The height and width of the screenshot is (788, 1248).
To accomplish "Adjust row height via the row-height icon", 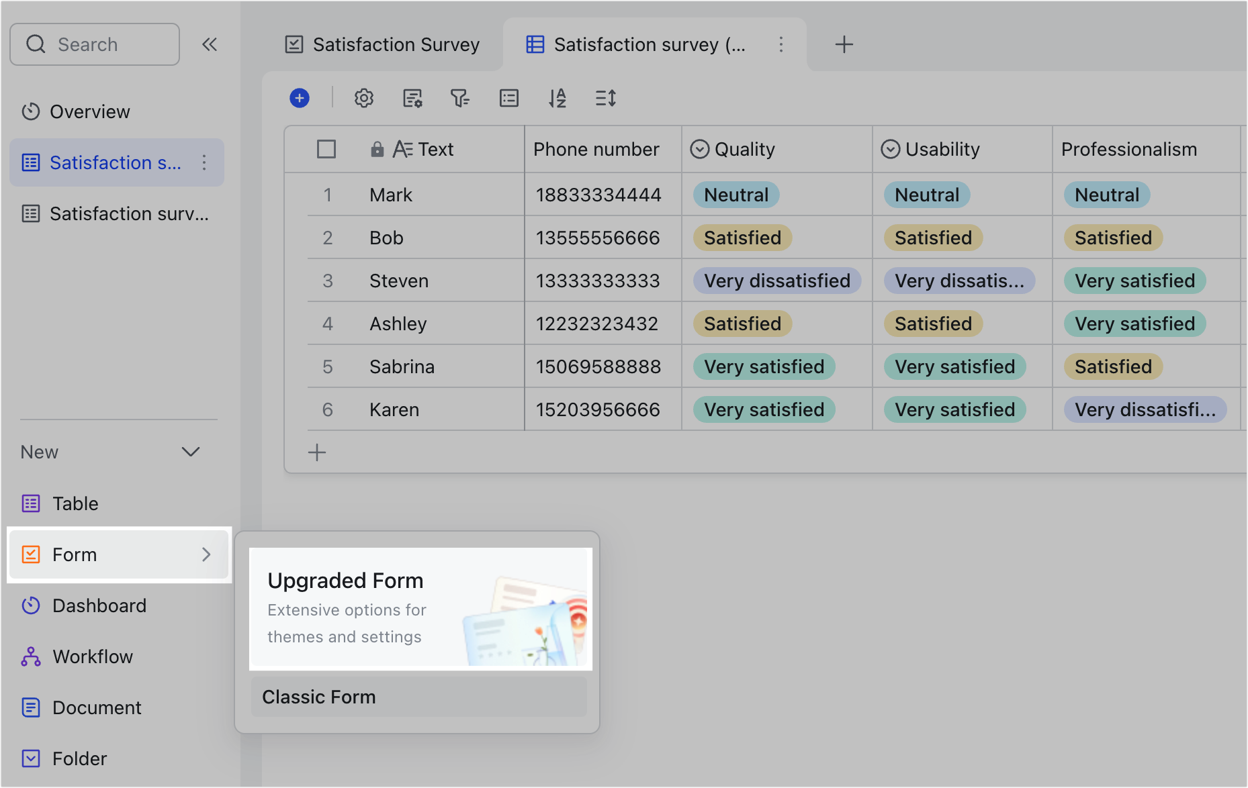I will [x=605, y=98].
